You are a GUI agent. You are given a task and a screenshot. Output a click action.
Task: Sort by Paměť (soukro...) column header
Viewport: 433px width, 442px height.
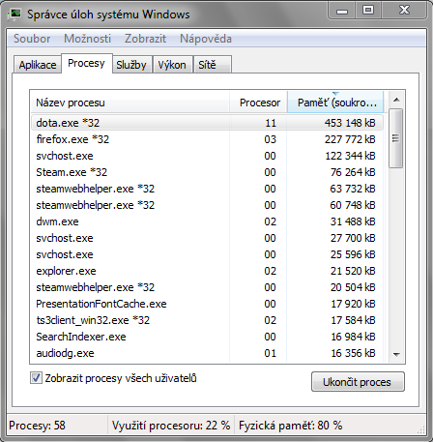335,103
